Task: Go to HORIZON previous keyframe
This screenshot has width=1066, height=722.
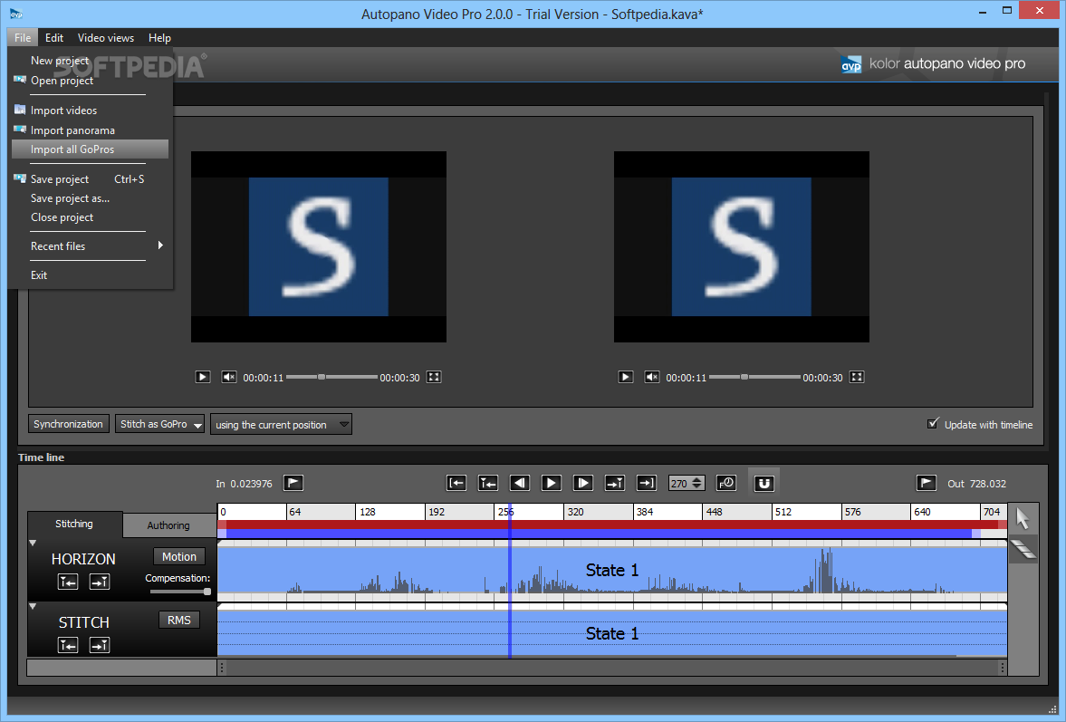Action: (x=68, y=582)
